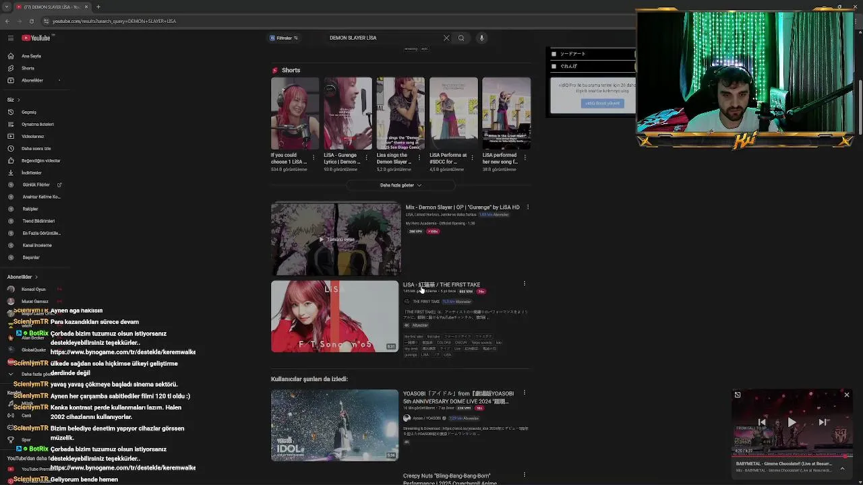Expand the Siz section chevron
The width and height of the screenshot is (863, 485).
click(x=18, y=100)
